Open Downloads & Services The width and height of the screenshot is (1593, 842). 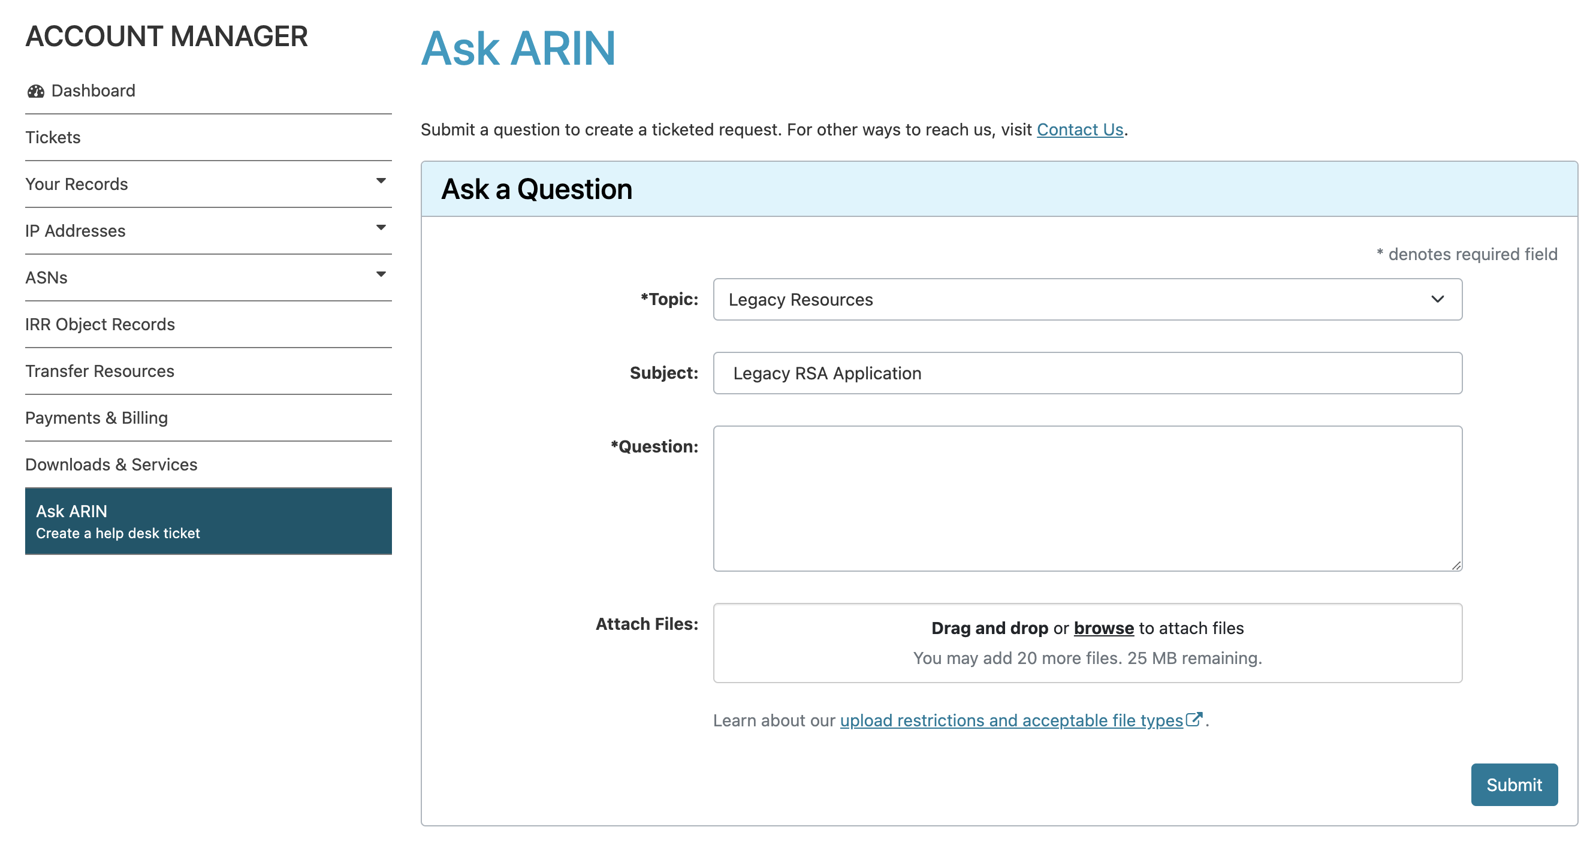[209, 464]
